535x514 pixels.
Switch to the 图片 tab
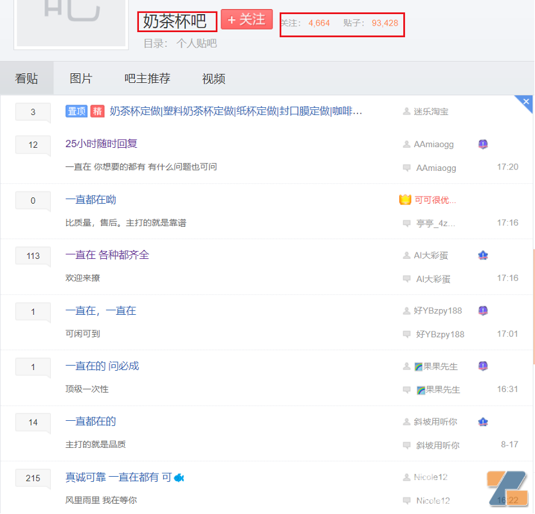click(81, 78)
